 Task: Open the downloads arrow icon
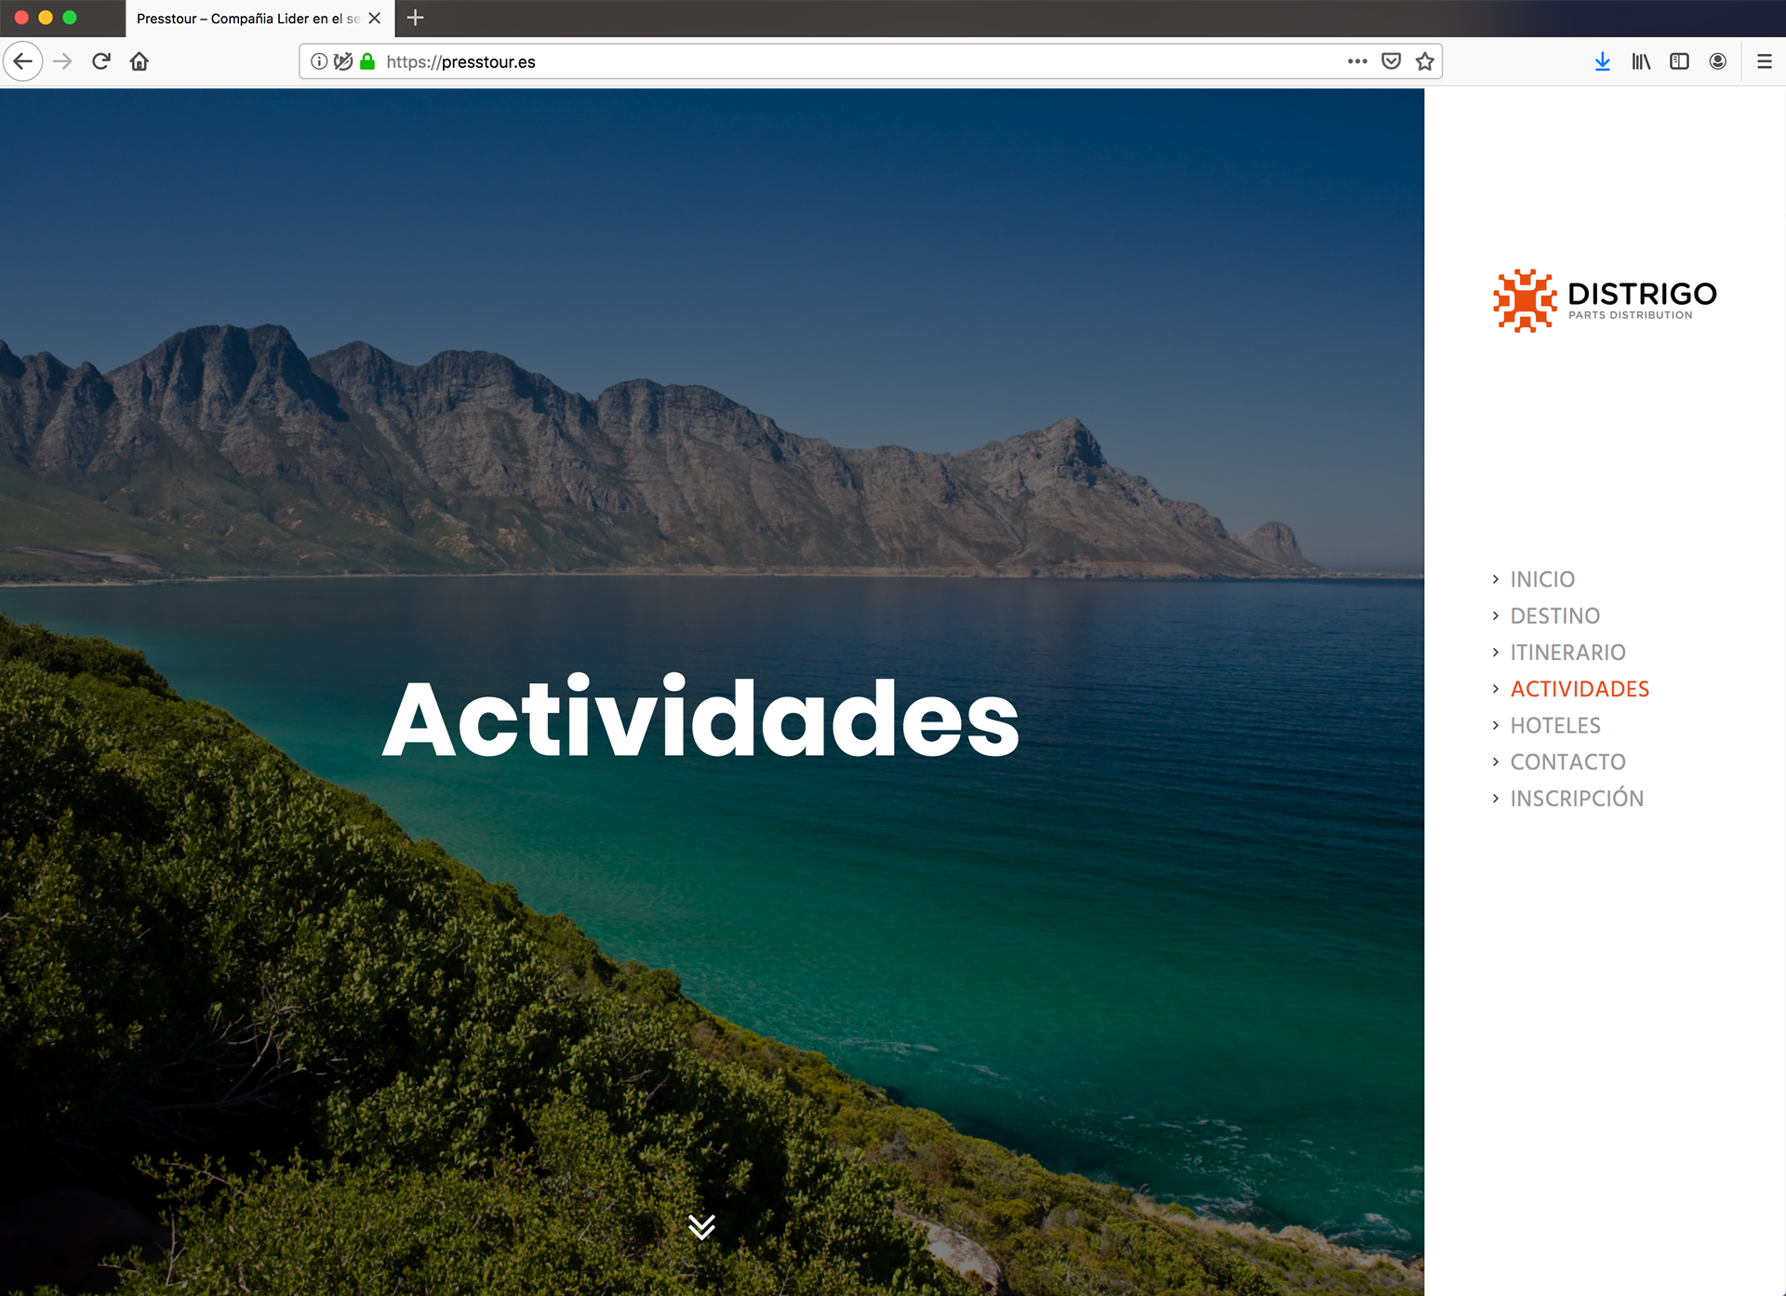1602,61
